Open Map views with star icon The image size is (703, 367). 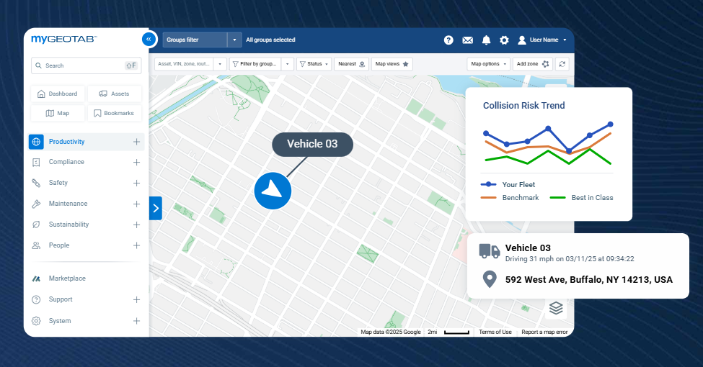[x=392, y=64]
